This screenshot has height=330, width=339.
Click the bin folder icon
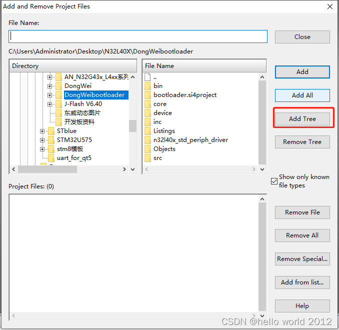(x=148, y=86)
